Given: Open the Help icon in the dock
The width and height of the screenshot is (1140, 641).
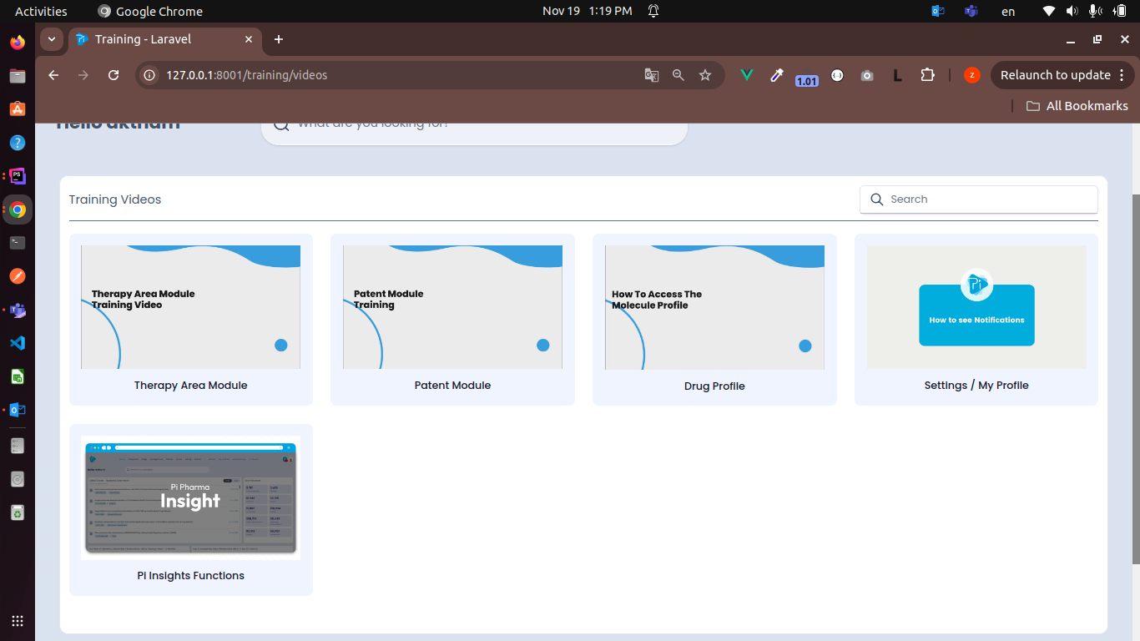Looking at the screenshot, I should tap(18, 143).
